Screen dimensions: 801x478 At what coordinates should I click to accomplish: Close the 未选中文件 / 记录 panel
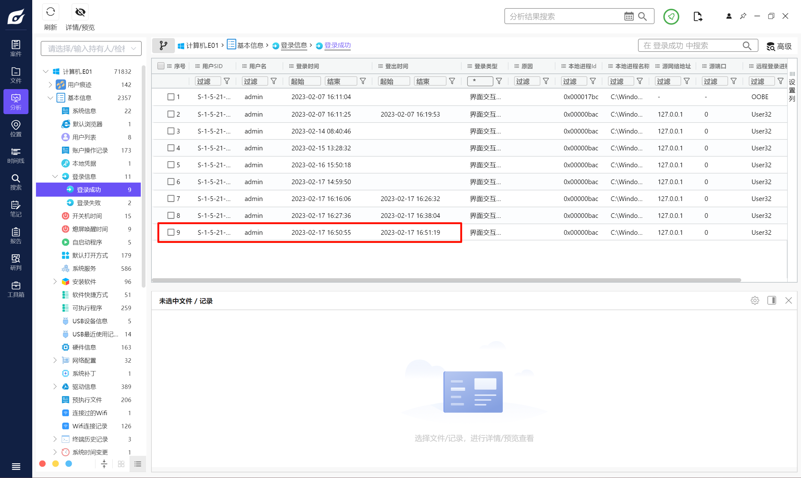point(788,300)
